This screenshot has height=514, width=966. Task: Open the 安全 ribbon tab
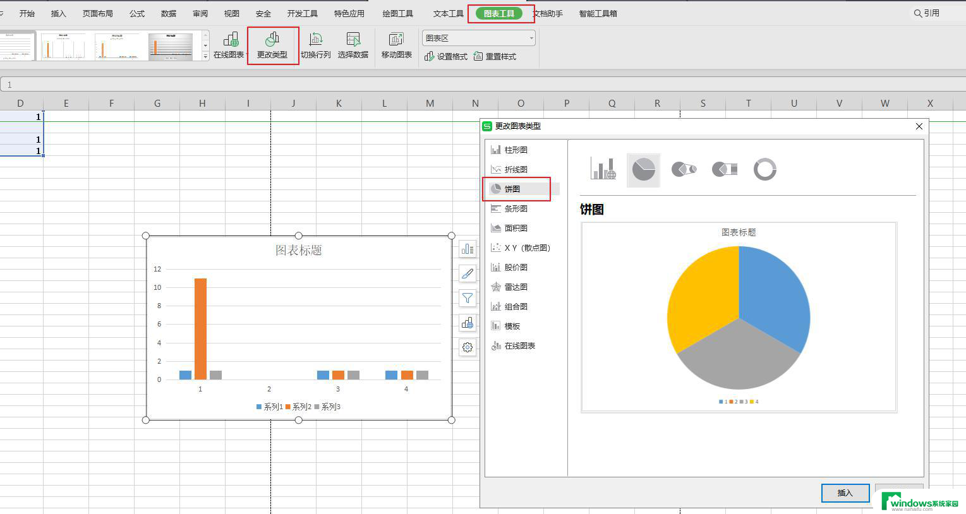pyautogui.click(x=263, y=13)
